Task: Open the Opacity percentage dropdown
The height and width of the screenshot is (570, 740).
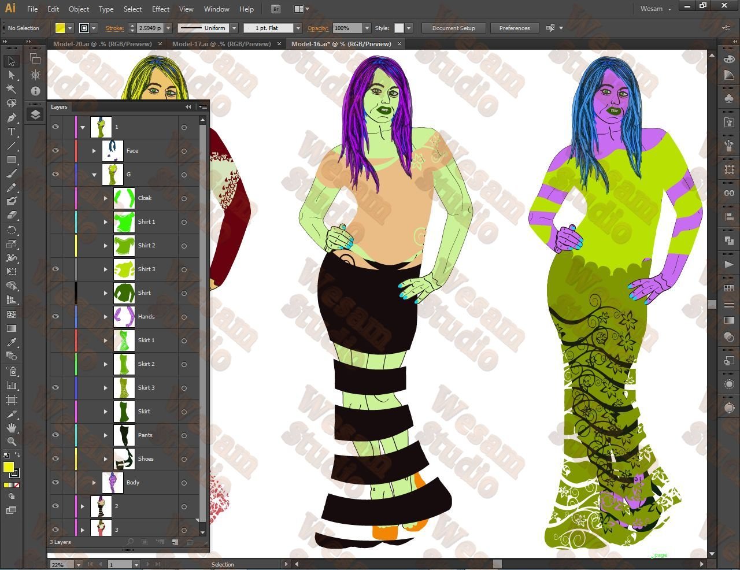Action: coord(367,28)
